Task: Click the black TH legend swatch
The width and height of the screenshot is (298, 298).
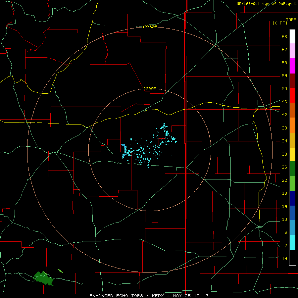Action: tap(292, 258)
